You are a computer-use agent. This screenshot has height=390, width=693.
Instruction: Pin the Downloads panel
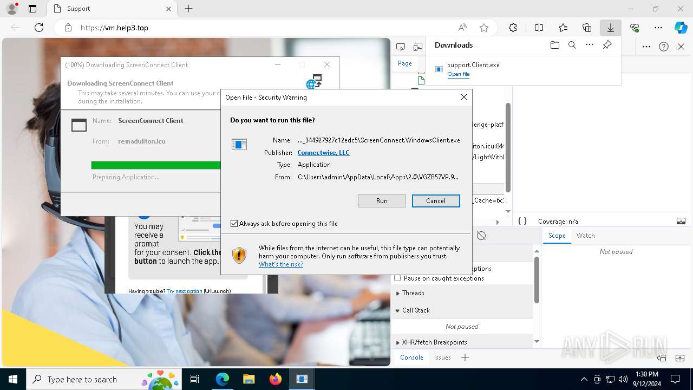click(x=607, y=45)
